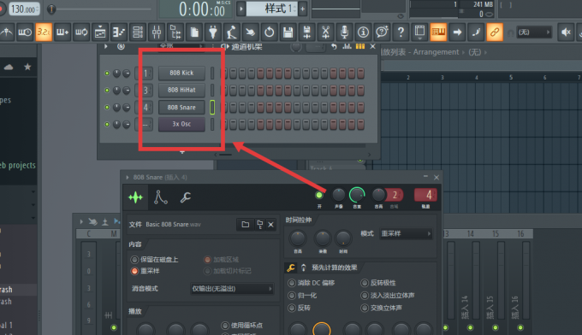This screenshot has width=582, height=335.
Task: Open the (无) dropdown in main toolbar
Action: pos(534,32)
